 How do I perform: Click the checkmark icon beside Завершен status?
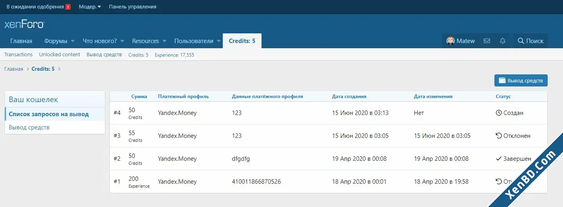point(498,159)
